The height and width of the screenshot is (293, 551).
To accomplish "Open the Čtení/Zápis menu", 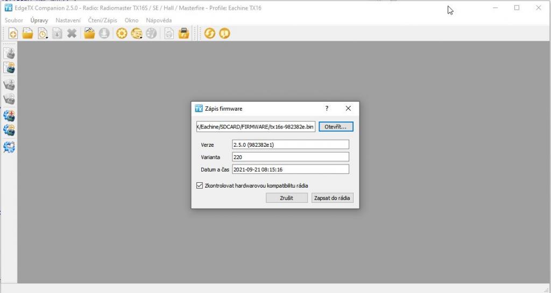I will (x=102, y=20).
